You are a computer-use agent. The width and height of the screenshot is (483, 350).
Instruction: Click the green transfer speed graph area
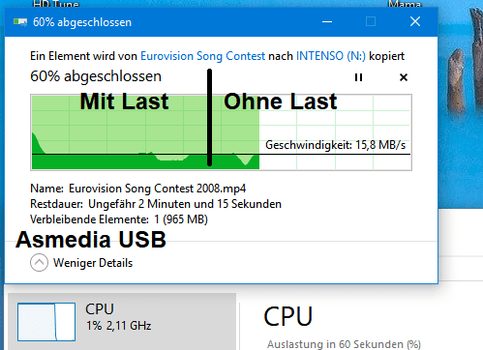click(145, 132)
